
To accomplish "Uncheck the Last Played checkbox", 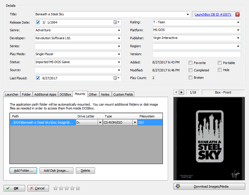I will click(x=38, y=78).
